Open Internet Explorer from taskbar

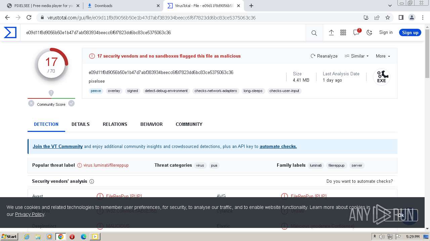tap(27, 237)
